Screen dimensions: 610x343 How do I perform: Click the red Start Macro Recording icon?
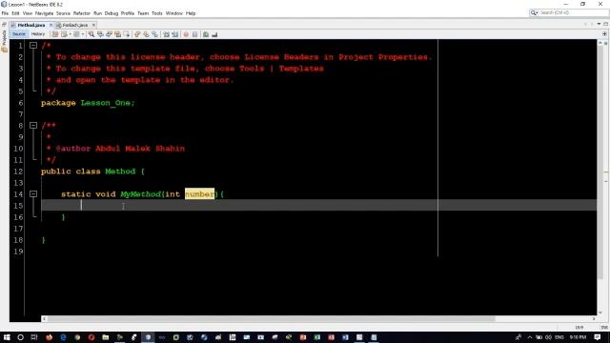coord(186,34)
